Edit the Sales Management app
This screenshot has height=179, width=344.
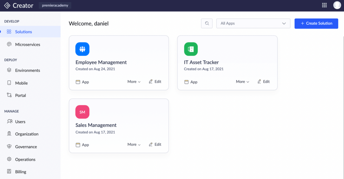155,145
